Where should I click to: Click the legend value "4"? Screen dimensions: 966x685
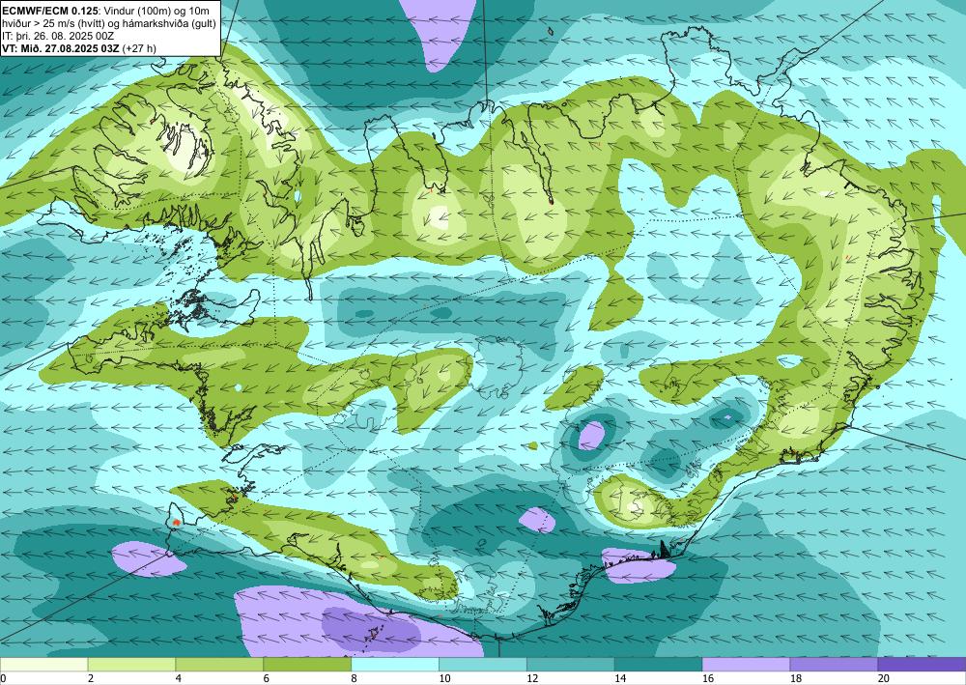click(179, 678)
